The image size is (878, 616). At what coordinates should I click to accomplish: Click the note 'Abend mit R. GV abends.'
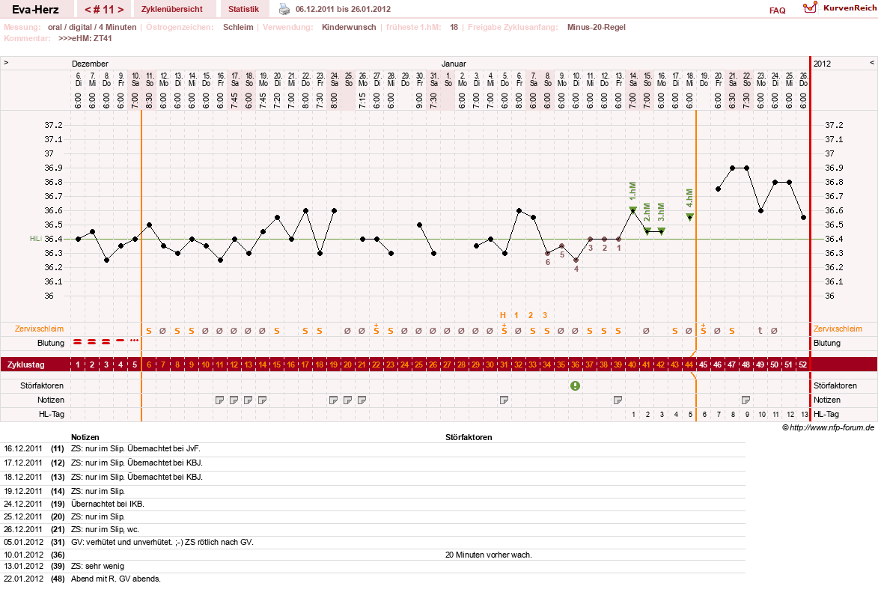coord(116,579)
